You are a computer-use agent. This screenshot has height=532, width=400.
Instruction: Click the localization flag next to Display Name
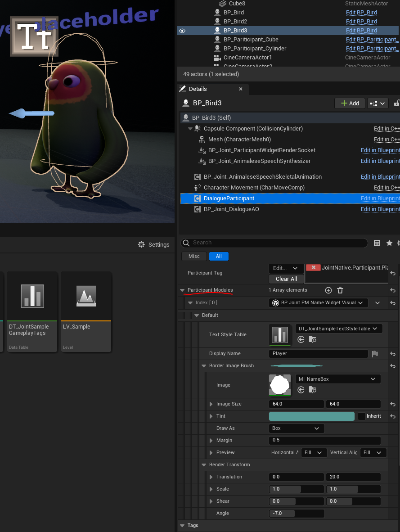coord(375,354)
